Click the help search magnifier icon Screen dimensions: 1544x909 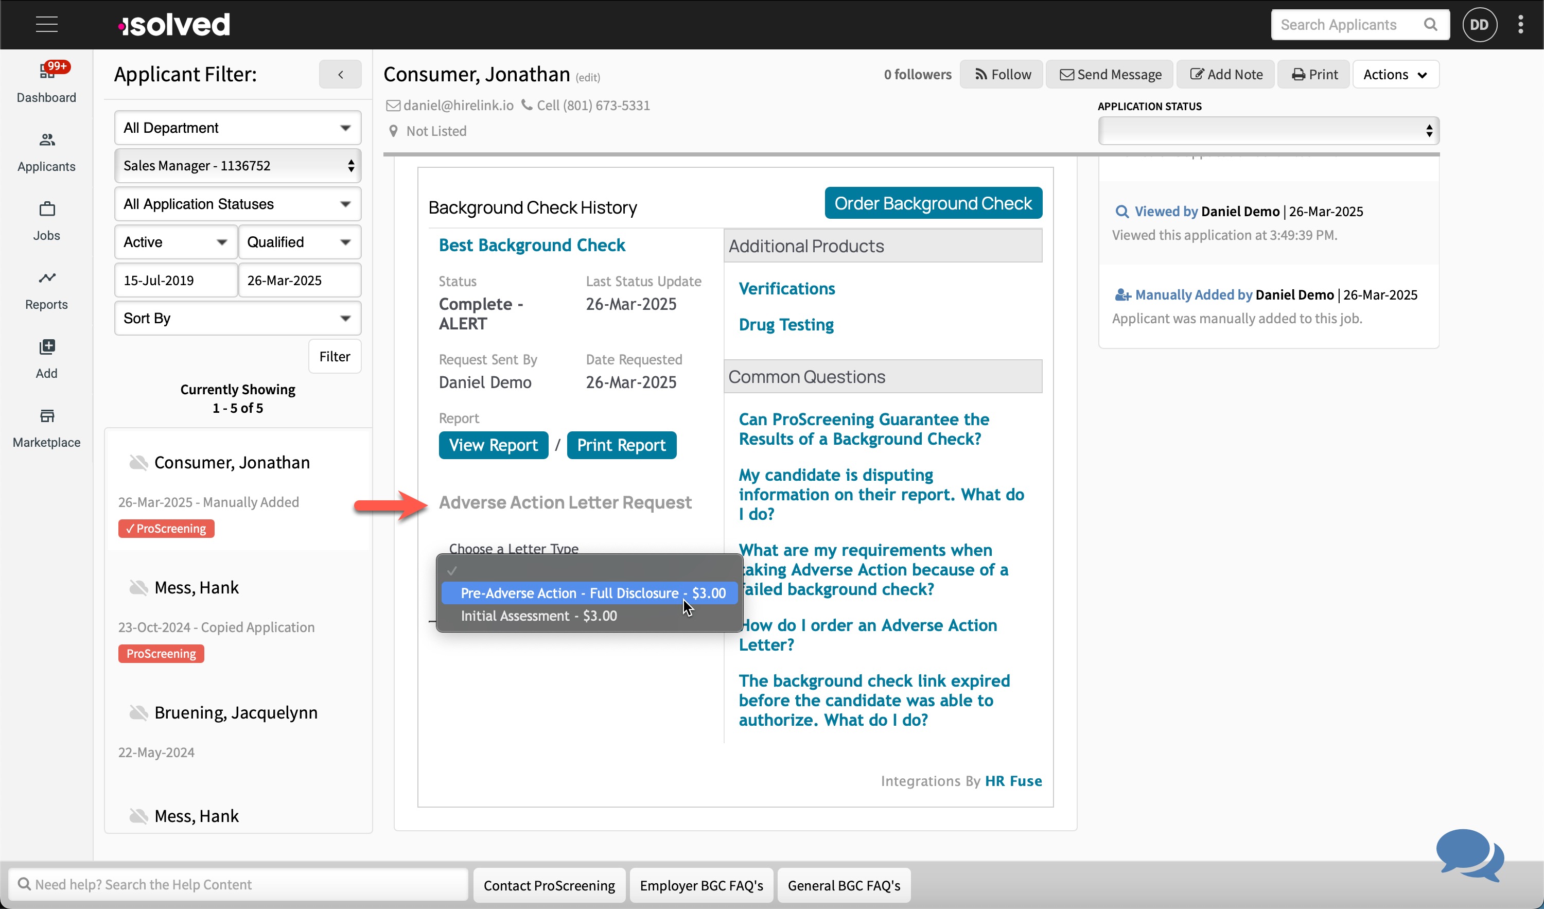[24, 884]
